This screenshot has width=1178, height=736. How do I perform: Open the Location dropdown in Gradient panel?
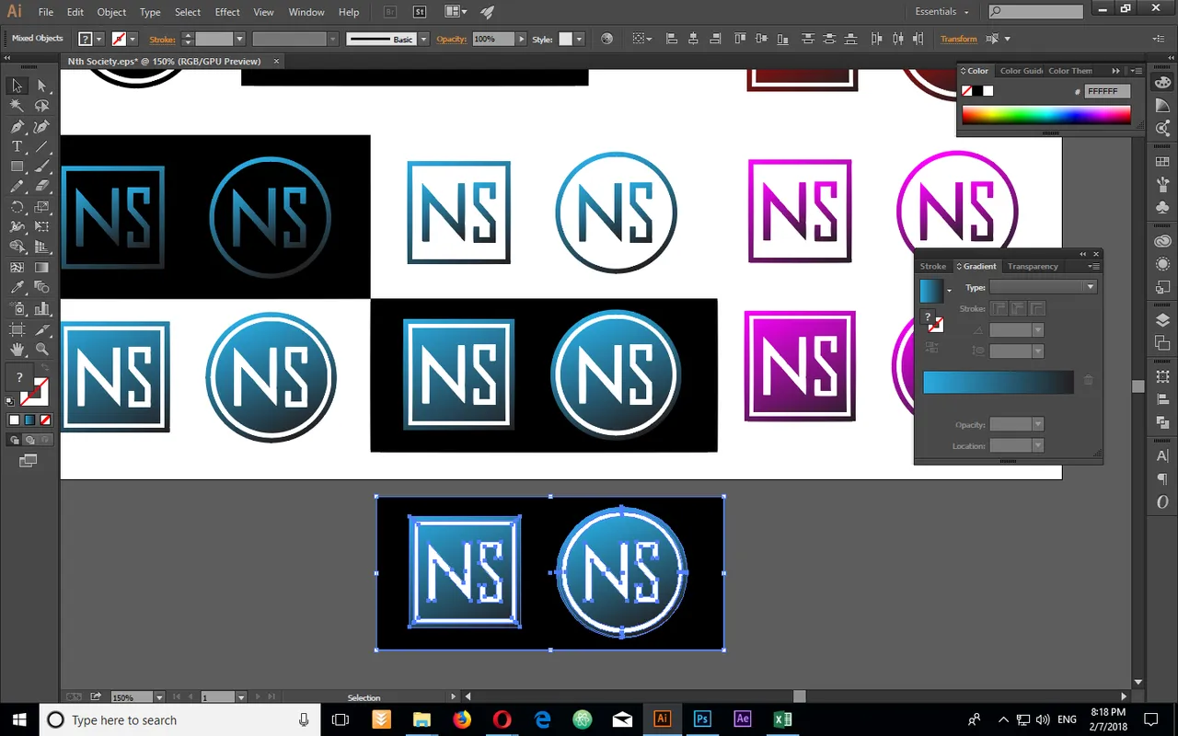(x=1038, y=445)
